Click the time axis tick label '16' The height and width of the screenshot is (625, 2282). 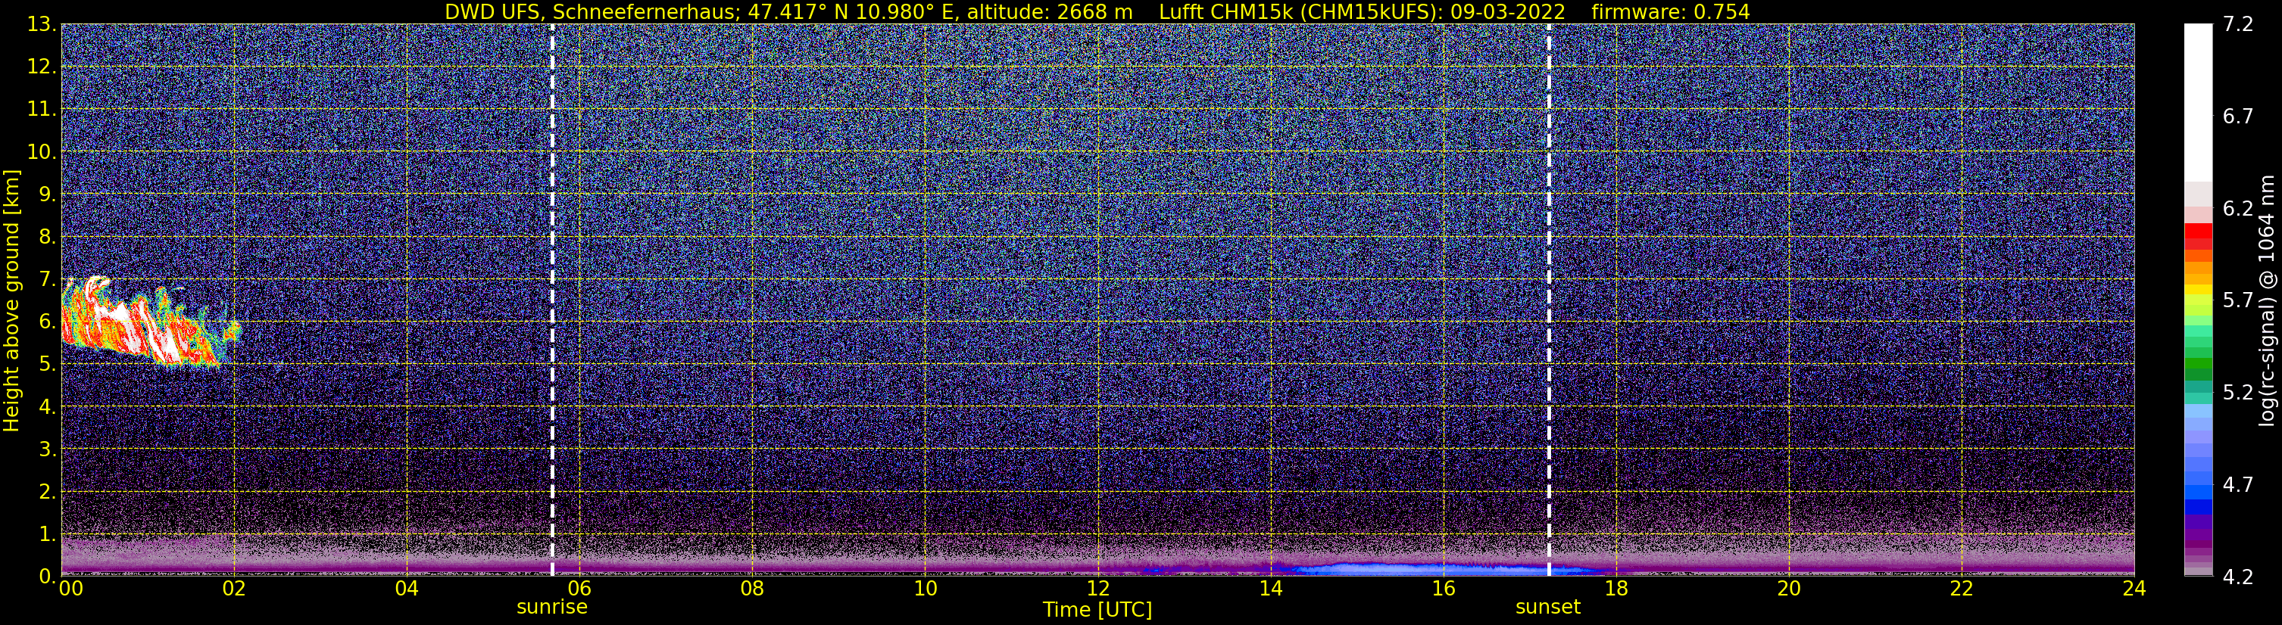point(1443,589)
